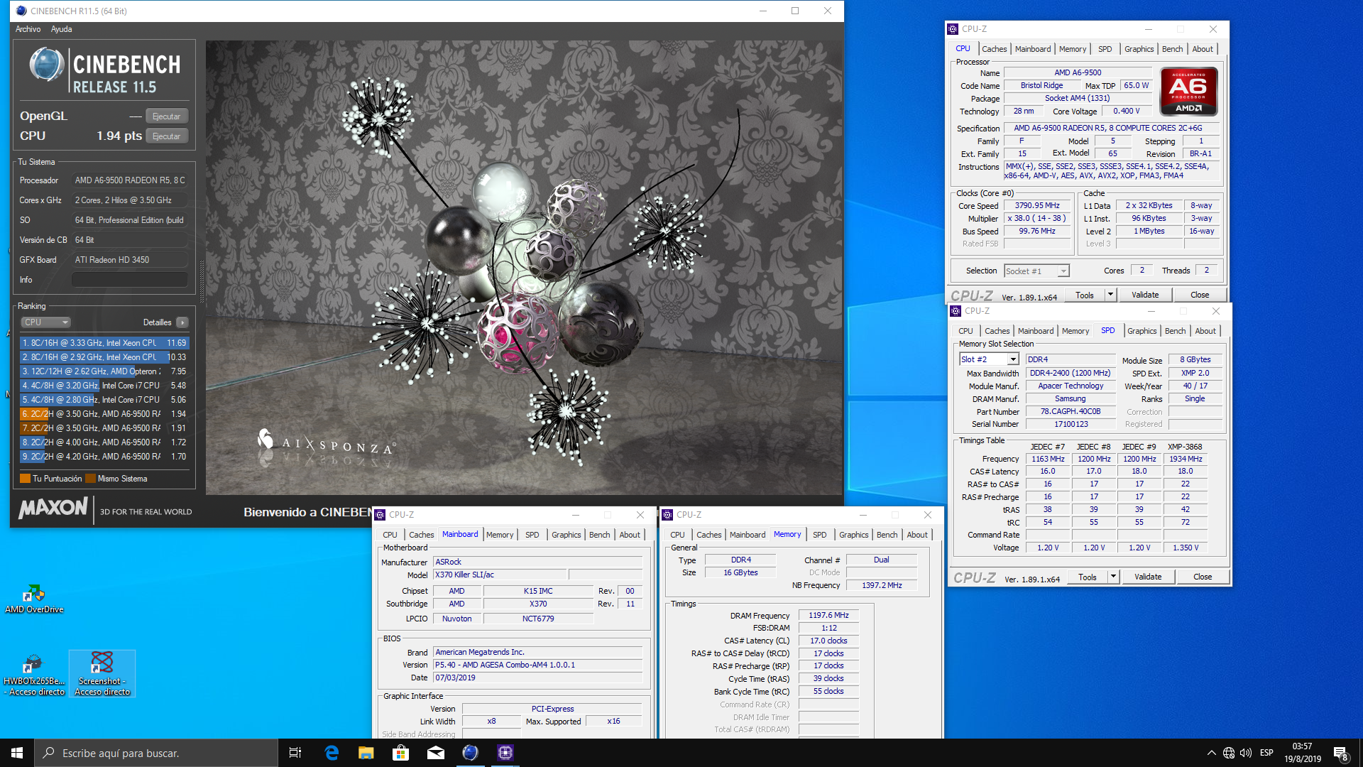This screenshot has height=767, width=1363.
Task: Click the motherboard model X370 Killer SLI/ac
Action: click(500, 575)
